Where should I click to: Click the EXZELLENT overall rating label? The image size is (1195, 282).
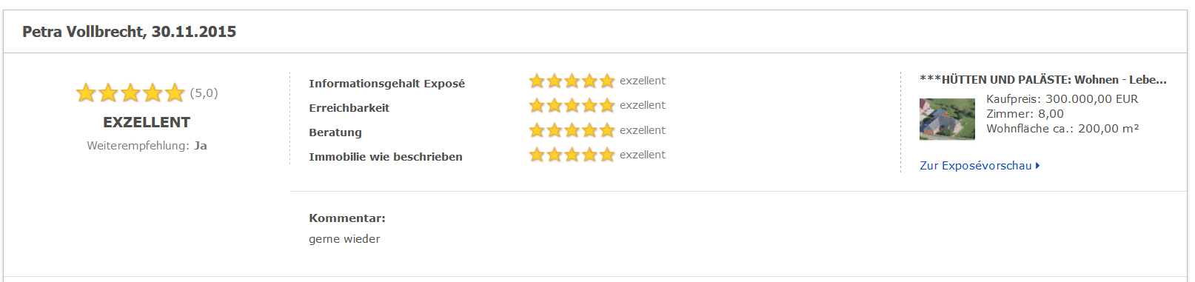[x=147, y=122]
